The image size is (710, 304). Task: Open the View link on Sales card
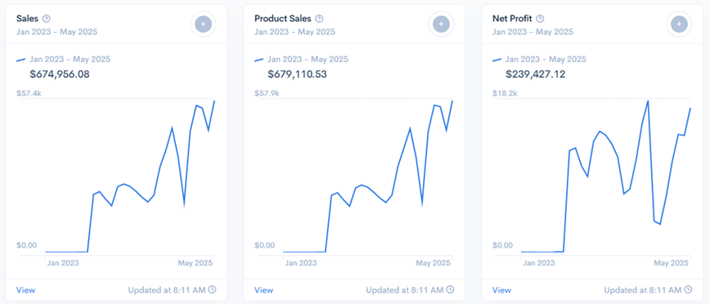26,290
